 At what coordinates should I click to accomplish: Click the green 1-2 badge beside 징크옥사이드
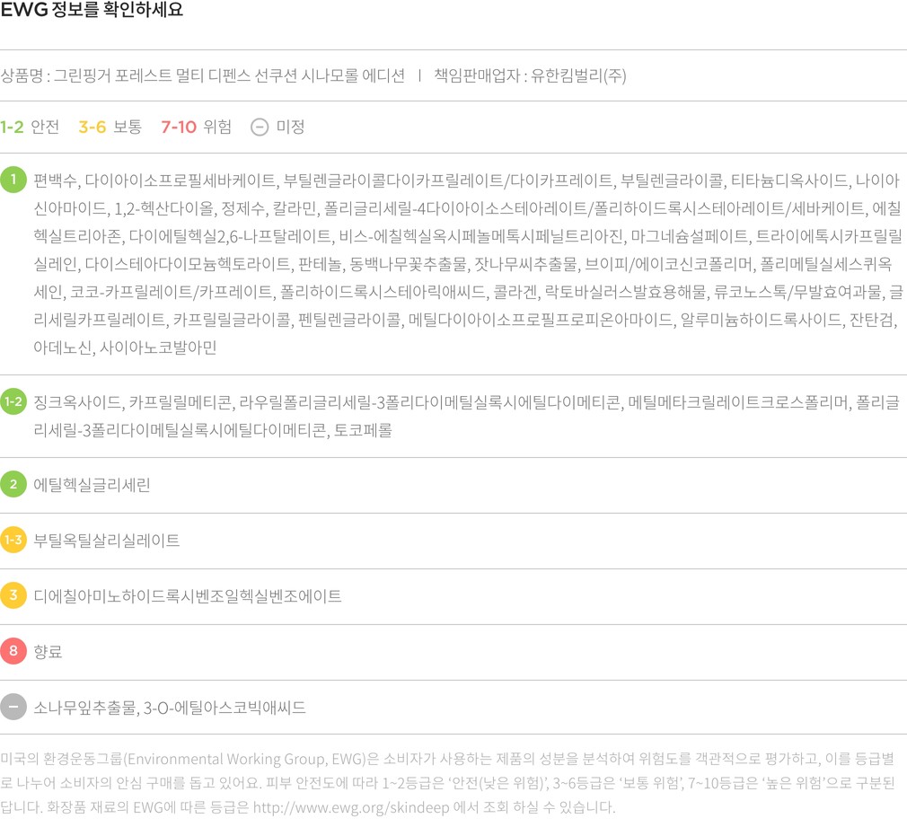point(13,402)
